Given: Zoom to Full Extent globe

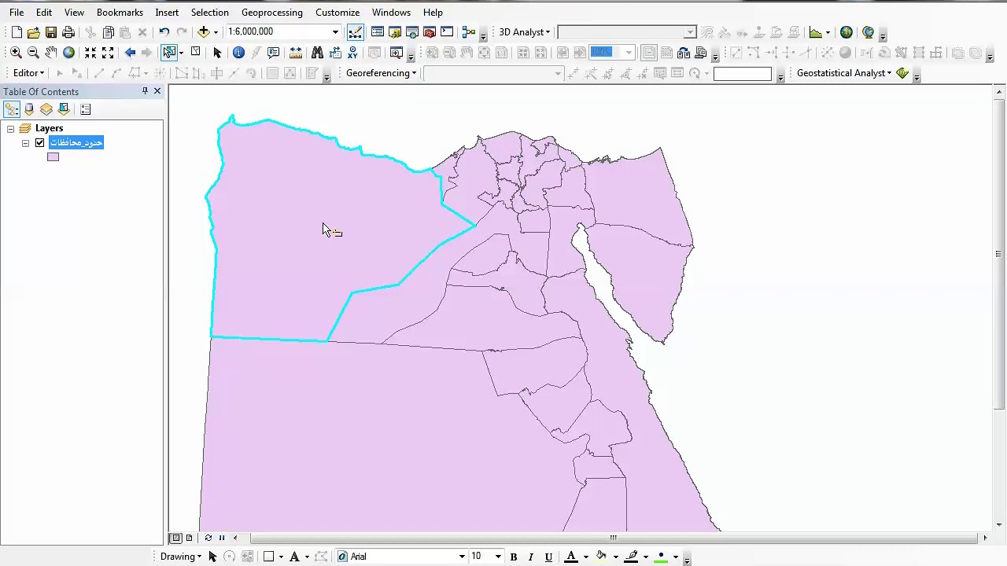Looking at the screenshot, I should (x=68, y=53).
